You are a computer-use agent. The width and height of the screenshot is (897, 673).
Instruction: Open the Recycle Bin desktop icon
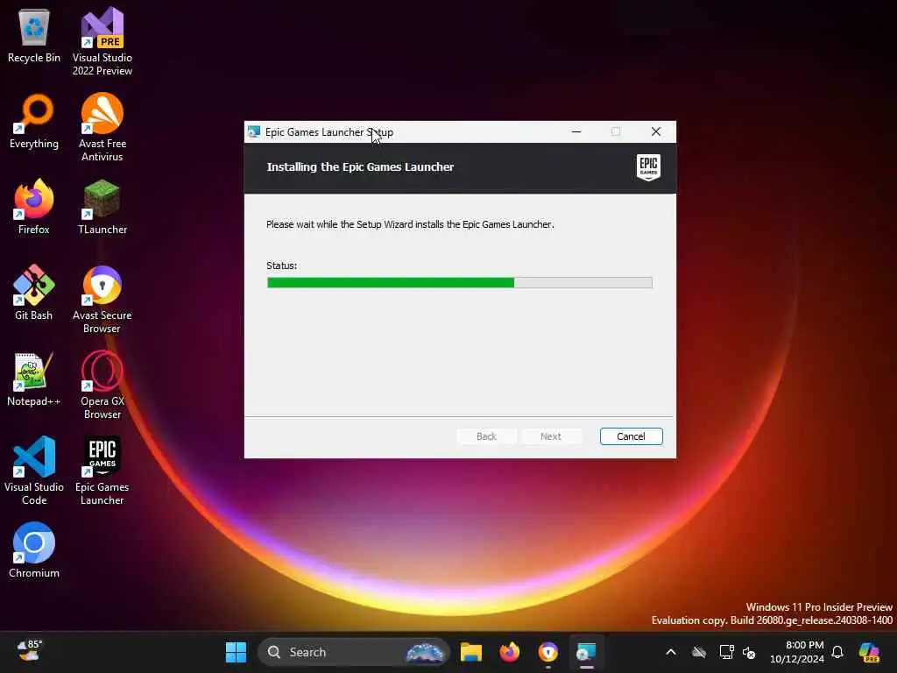click(x=34, y=37)
